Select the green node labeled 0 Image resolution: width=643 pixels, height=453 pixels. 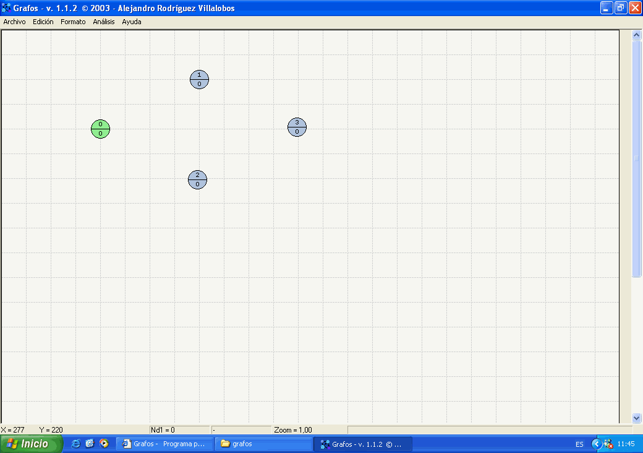pyautogui.click(x=100, y=129)
